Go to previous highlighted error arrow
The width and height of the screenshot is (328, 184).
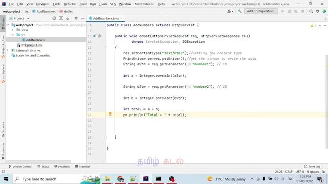[x=320, y=26]
